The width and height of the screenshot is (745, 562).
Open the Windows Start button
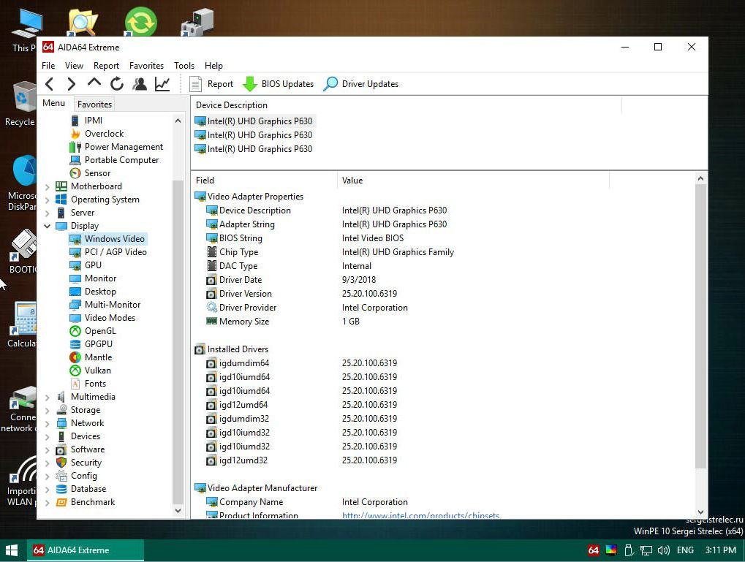[x=12, y=550]
